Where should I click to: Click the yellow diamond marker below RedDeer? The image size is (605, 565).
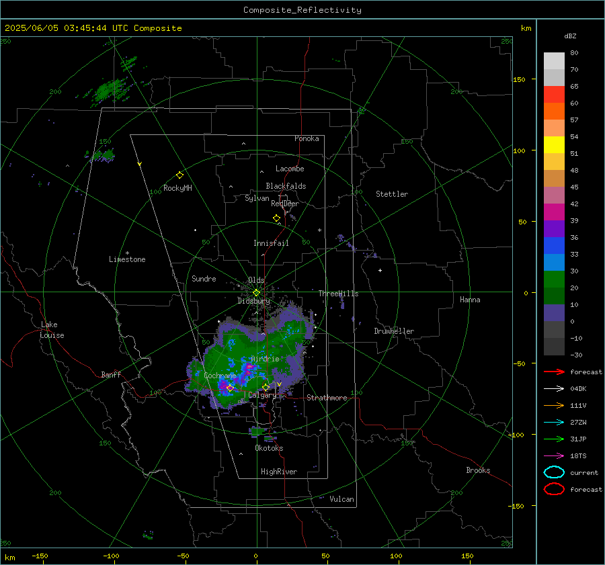click(x=276, y=218)
